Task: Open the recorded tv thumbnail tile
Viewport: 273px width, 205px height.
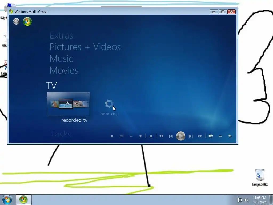Action: coord(68,104)
